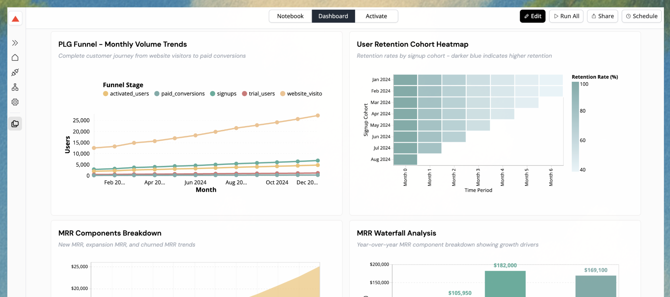Click Jan 2024 Month 6 heatmap cell

pyautogui.click(x=551, y=80)
